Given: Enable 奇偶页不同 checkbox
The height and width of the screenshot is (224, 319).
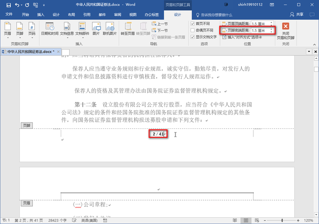Looking at the screenshot, I should coord(192,30).
